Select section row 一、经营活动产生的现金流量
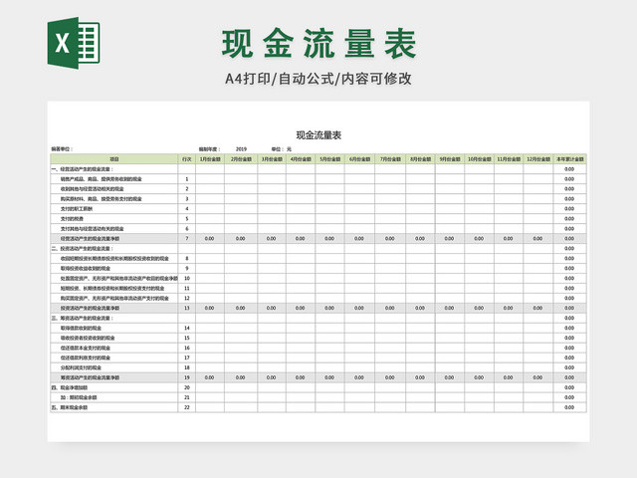 (318, 169)
